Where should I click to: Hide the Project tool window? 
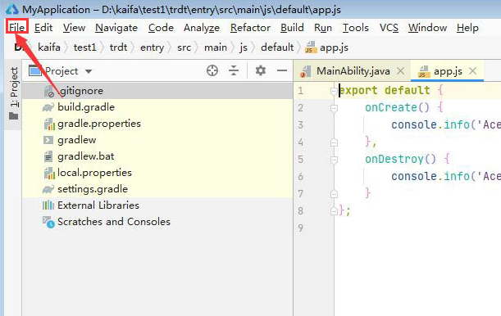[x=282, y=70]
